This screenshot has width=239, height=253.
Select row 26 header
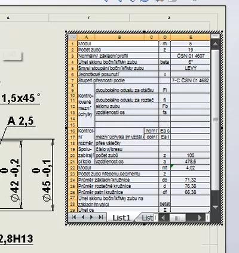(x=73, y=192)
